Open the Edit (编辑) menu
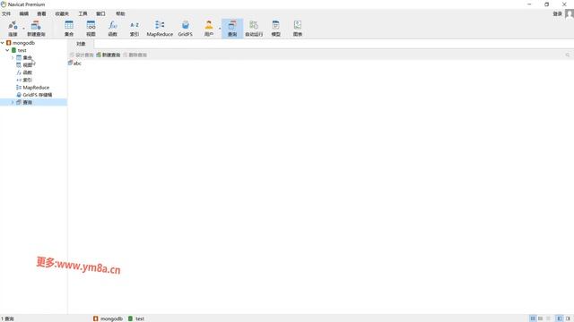Image resolution: width=574 pixels, height=322 pixels. pyautogui.click(x=24, y=13)
